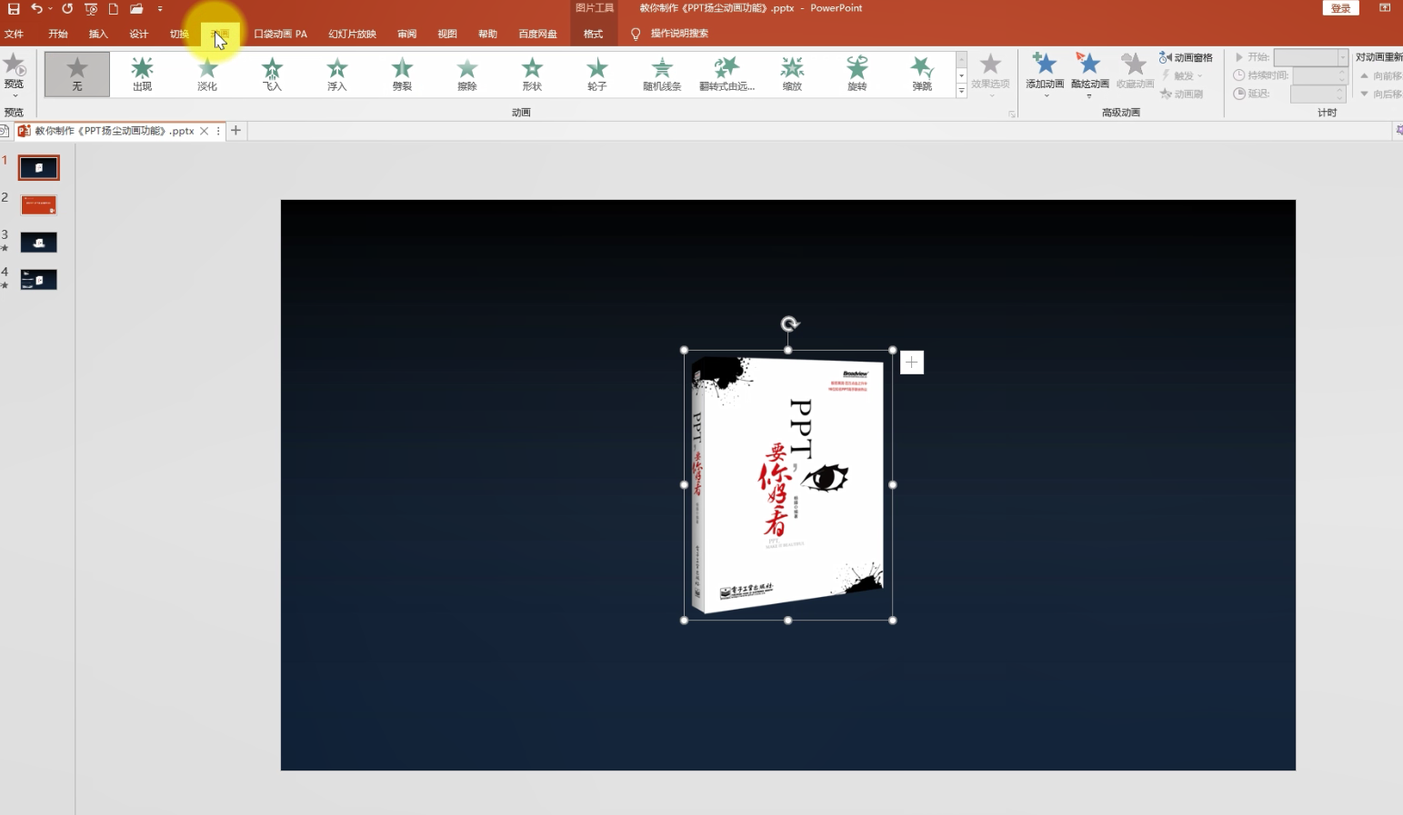Open customize quick access toolbar dropdown
The image size is (1403, 815).
tap(160, 9)
